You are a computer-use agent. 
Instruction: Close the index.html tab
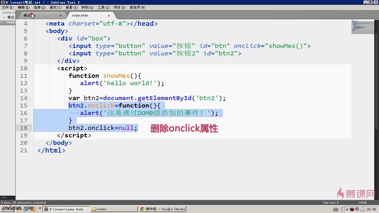coord(109,15)
